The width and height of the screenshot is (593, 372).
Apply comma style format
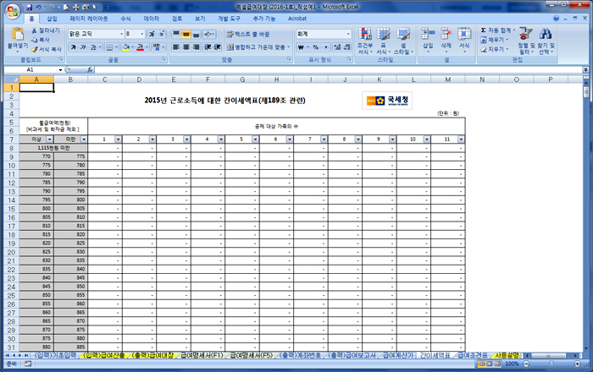click(x=326, y=47)
